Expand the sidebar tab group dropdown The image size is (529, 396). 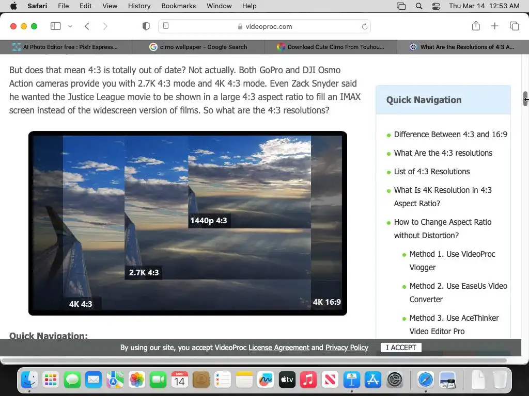click(70, 26)
